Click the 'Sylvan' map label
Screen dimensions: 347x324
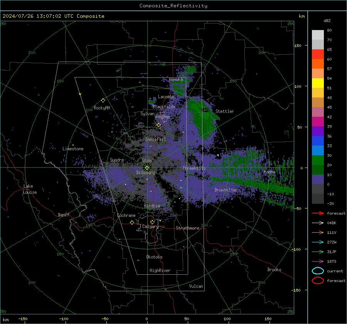pyautogui.click(x=147, y=114)
